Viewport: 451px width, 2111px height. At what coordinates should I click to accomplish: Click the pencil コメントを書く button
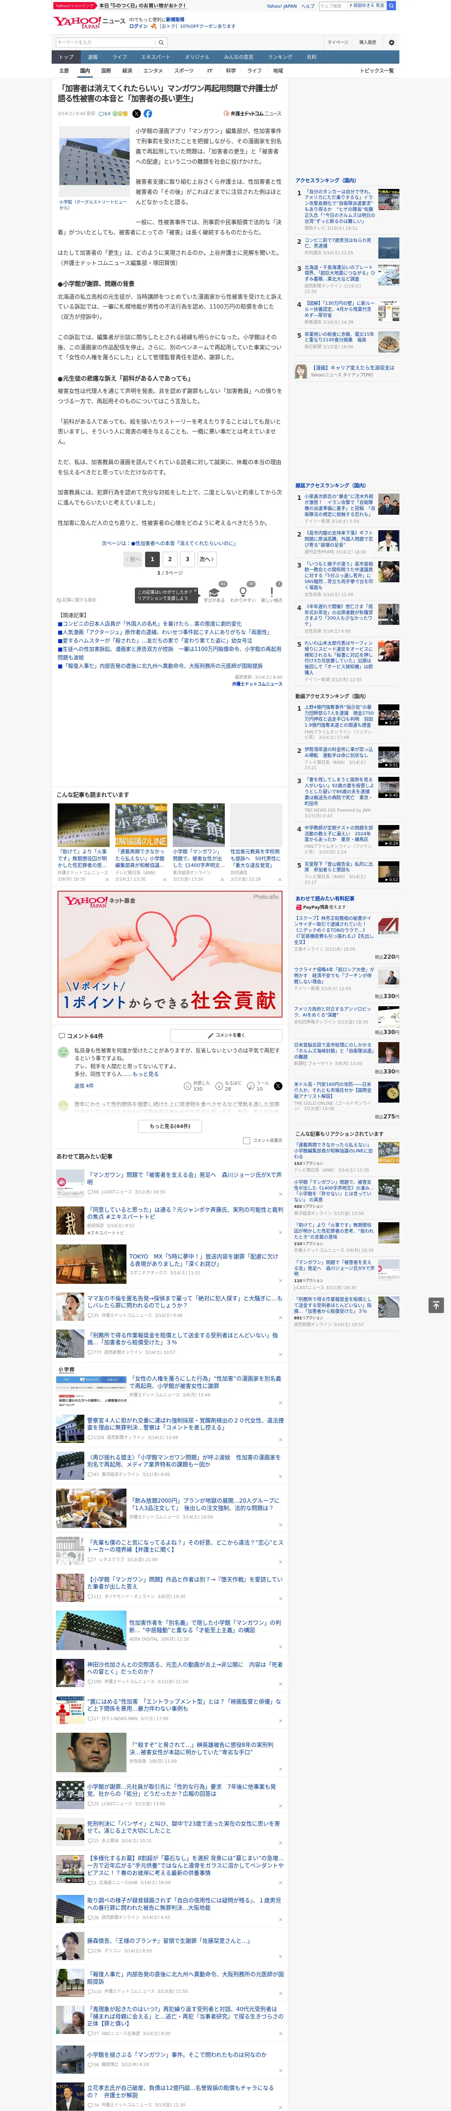click(x=226, y=1035)
